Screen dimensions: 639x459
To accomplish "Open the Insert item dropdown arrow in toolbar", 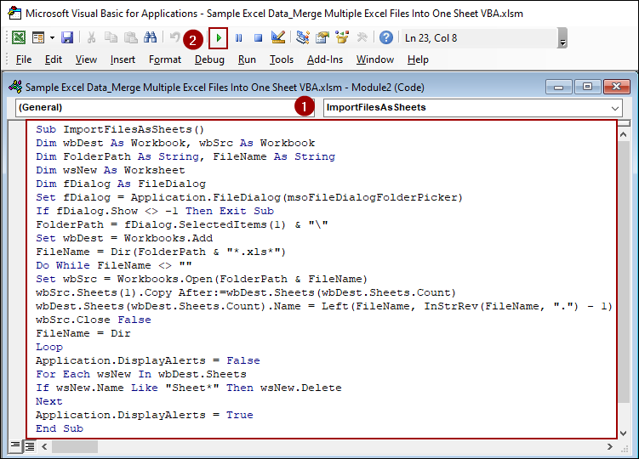I will point(52,37).
